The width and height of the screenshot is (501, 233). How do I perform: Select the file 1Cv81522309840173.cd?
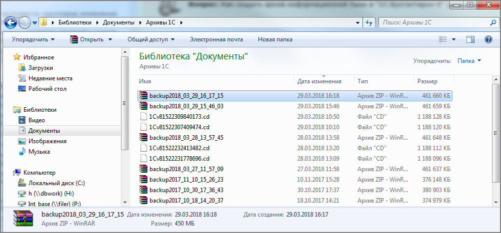click(x=179, y=116)
